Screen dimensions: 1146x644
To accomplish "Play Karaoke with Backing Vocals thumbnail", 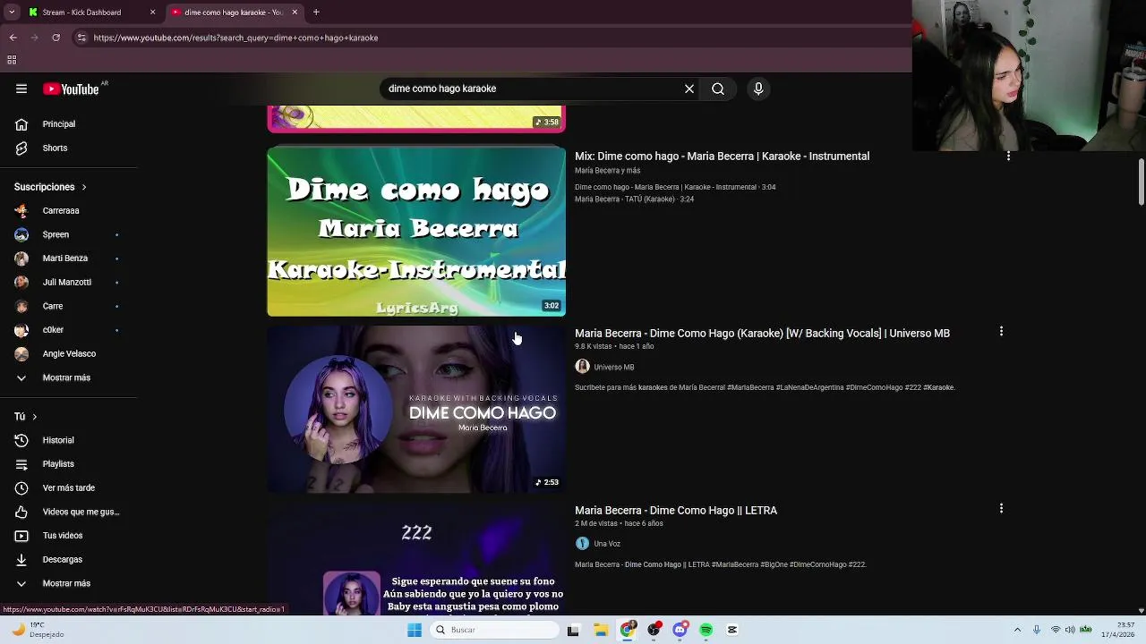I will 416,409.
